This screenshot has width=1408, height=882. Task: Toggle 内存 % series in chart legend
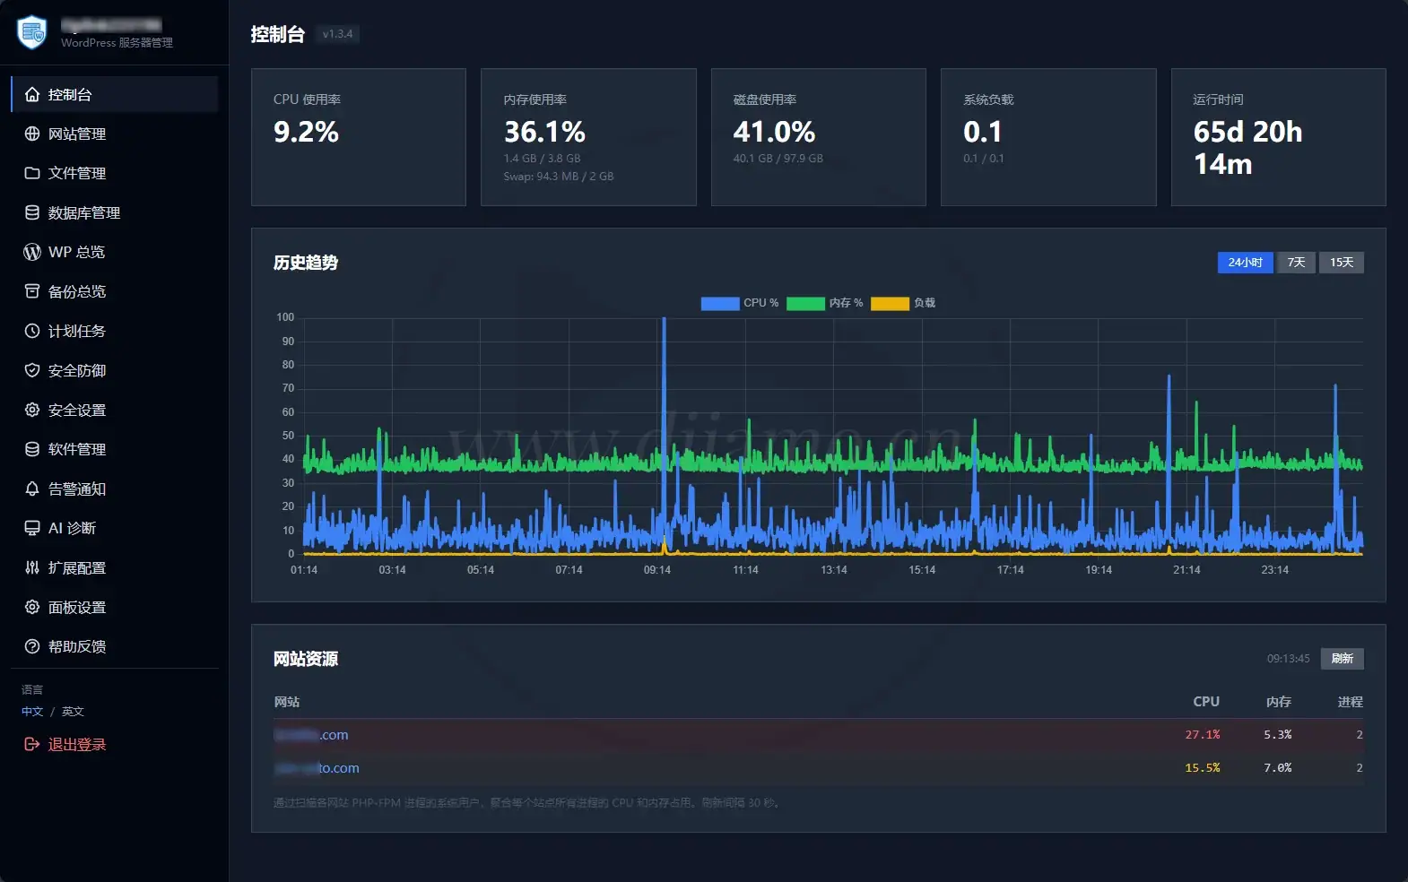coord(825,303)
